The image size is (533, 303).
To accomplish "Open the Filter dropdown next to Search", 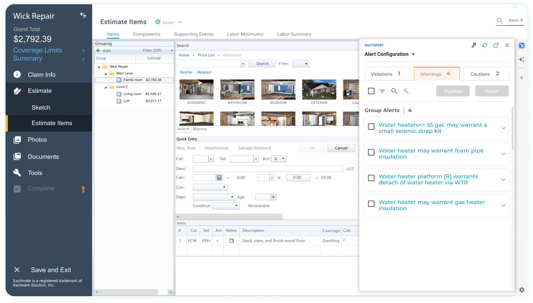I will [301, 64].
